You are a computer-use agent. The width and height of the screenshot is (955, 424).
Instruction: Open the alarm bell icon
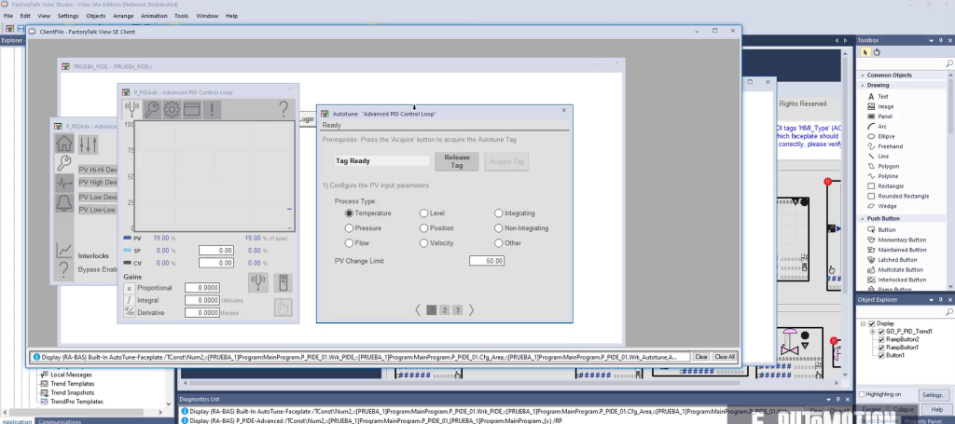pos(63,202)
